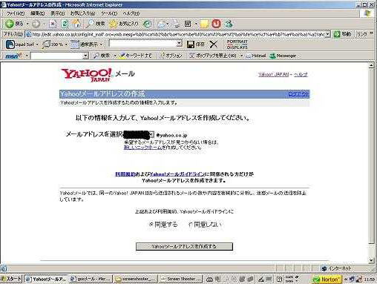This screenshot has width=377, height=284.
Task: Click the スタート button on taskbar
Action: coord(11,279)
